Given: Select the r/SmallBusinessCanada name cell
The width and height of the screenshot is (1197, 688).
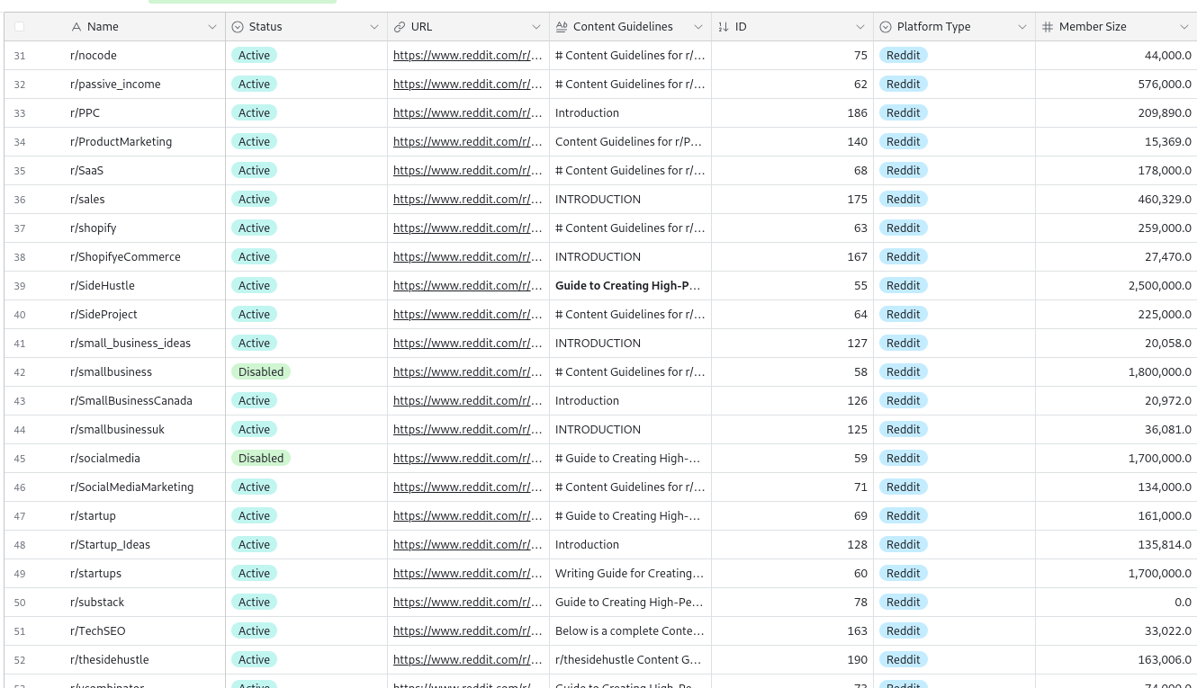Looking at the screenshot, I should 144,401.
